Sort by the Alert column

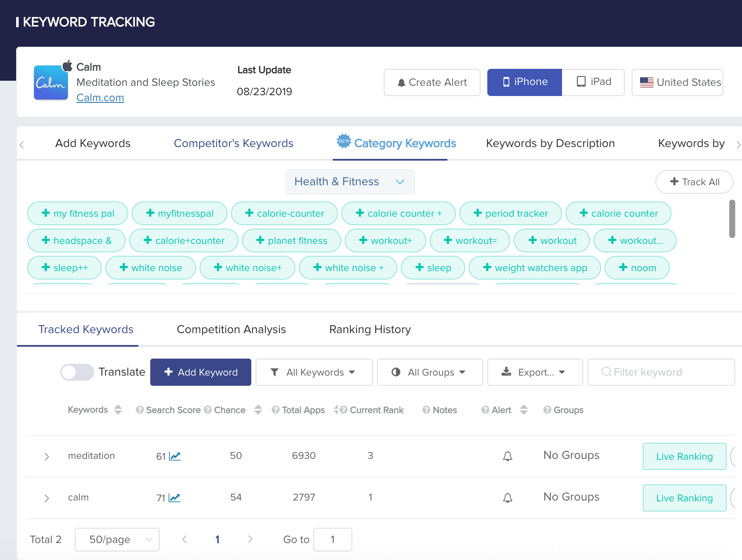pos(524,410)
